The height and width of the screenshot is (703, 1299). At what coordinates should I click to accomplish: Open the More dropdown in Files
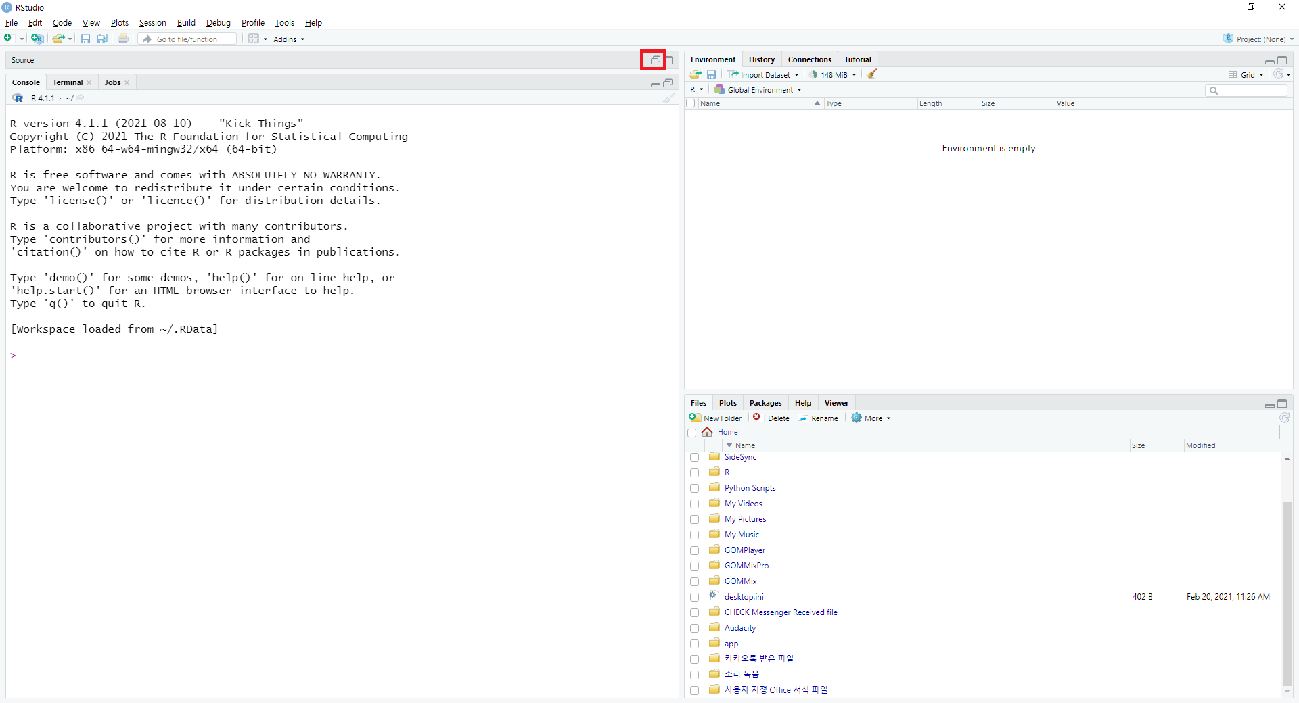(871, 418)
